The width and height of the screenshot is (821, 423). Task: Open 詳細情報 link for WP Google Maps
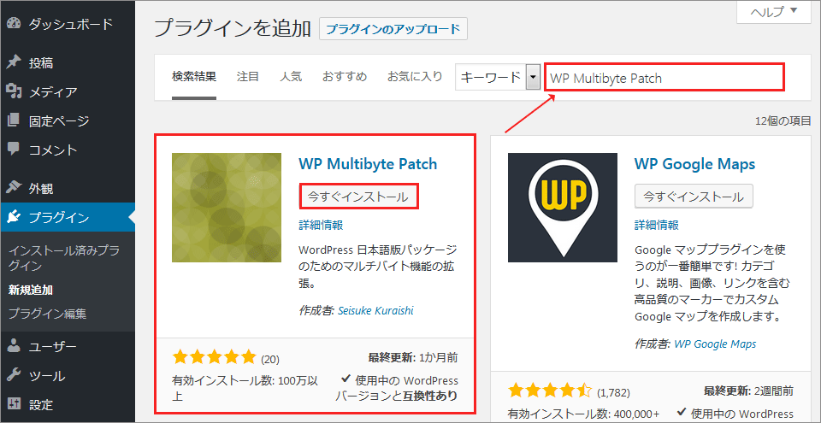(x=656, y=225)
